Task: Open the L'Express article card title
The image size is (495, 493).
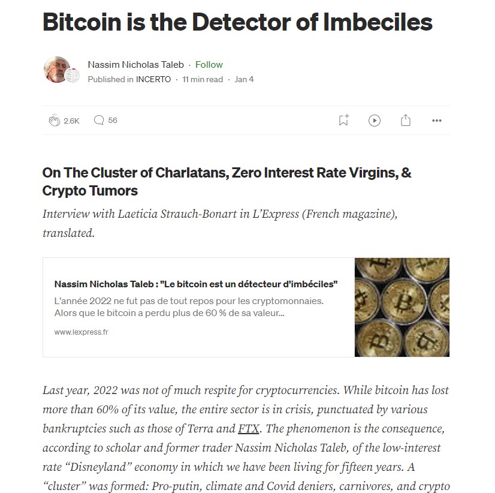Action: pos(196,284)
